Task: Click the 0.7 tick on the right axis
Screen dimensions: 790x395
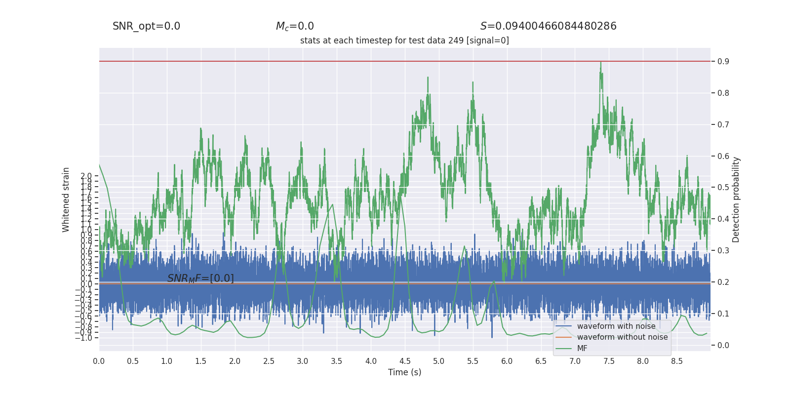Action: [723, 125]
